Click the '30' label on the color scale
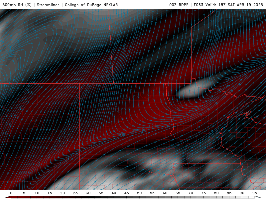This screenshot has width=266, height=199. pos(88,193)
